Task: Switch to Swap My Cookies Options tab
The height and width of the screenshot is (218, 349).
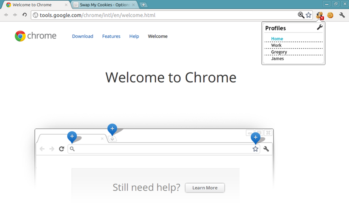Action: click(x=104, y=5)
